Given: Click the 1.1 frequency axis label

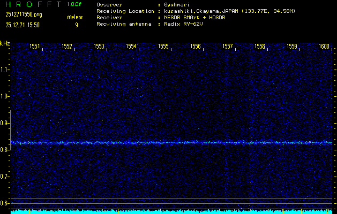Looking at the screenshot, I should click(4, 70).
